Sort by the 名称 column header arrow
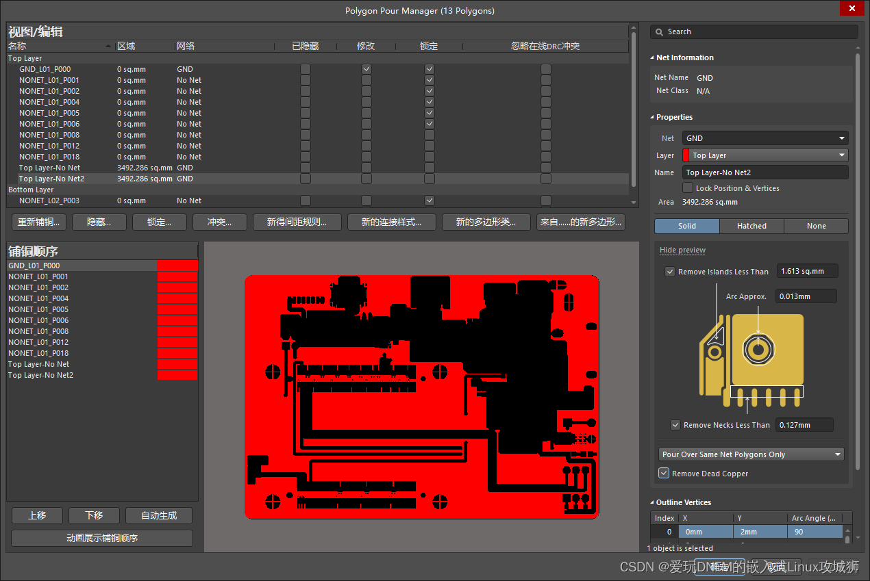Image resolution: width=870 pixels, height=581 pixels. click(108, 46)
